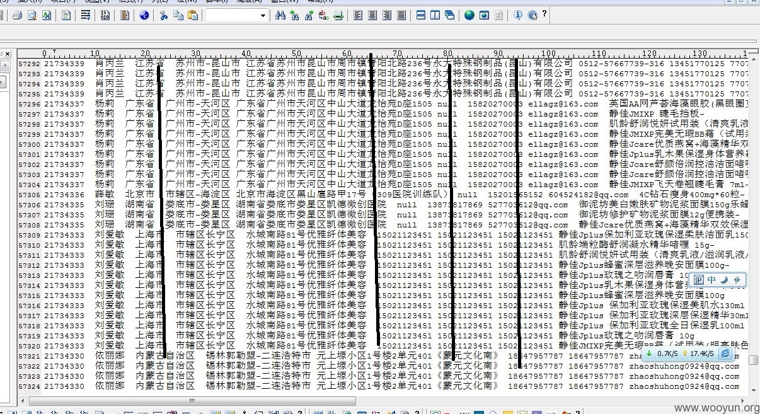Click the center align icon
Viewport: 760px width, 414px height.
click(372, 15)
